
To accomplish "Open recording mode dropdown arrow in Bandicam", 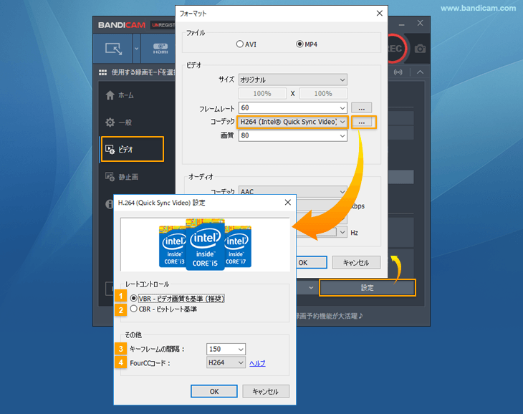I will [136, 49].
